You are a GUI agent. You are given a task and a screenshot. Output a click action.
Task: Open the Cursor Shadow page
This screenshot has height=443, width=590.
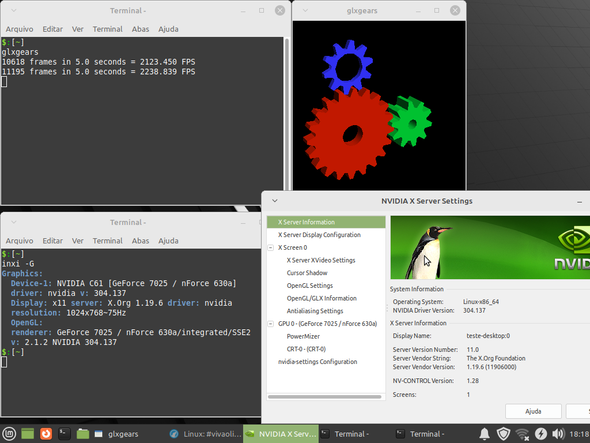pos(307,273)
